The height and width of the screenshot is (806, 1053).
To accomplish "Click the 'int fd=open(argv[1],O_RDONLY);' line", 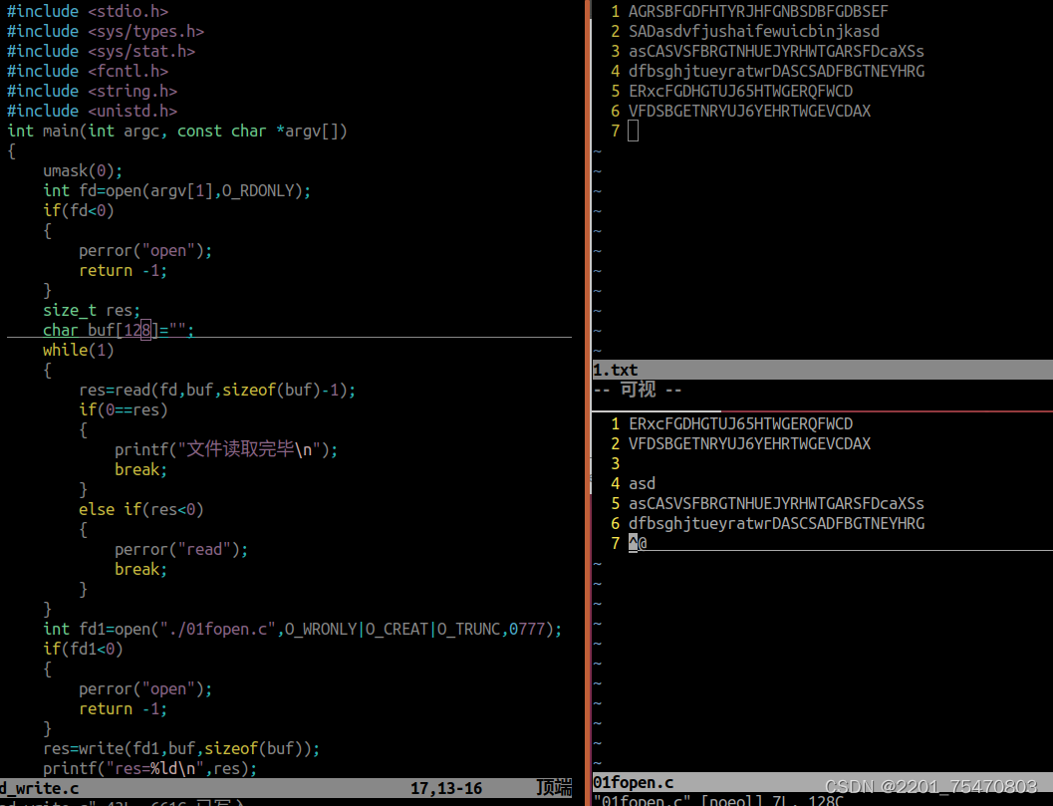I will 177,190.
